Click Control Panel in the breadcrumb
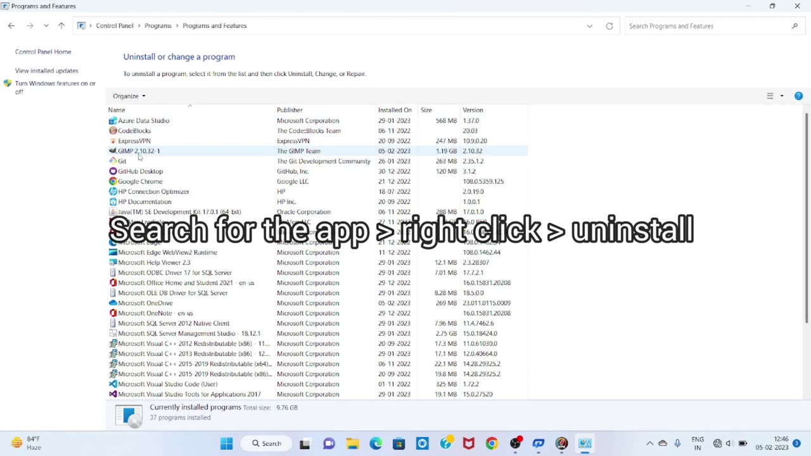This screenshot has height=456, width=811. coord(115,26)
